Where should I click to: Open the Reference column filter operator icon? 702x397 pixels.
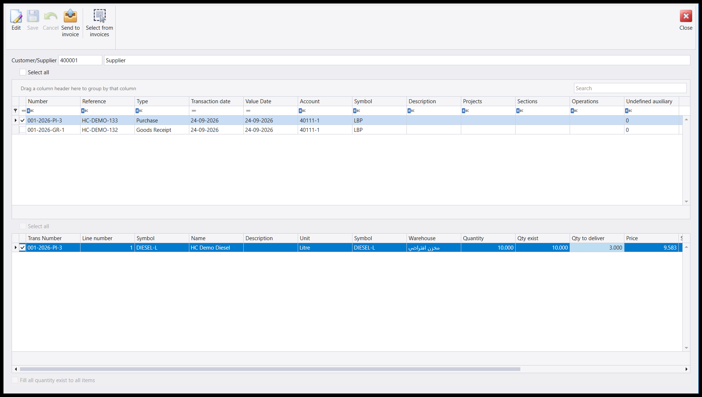point(84,110)
